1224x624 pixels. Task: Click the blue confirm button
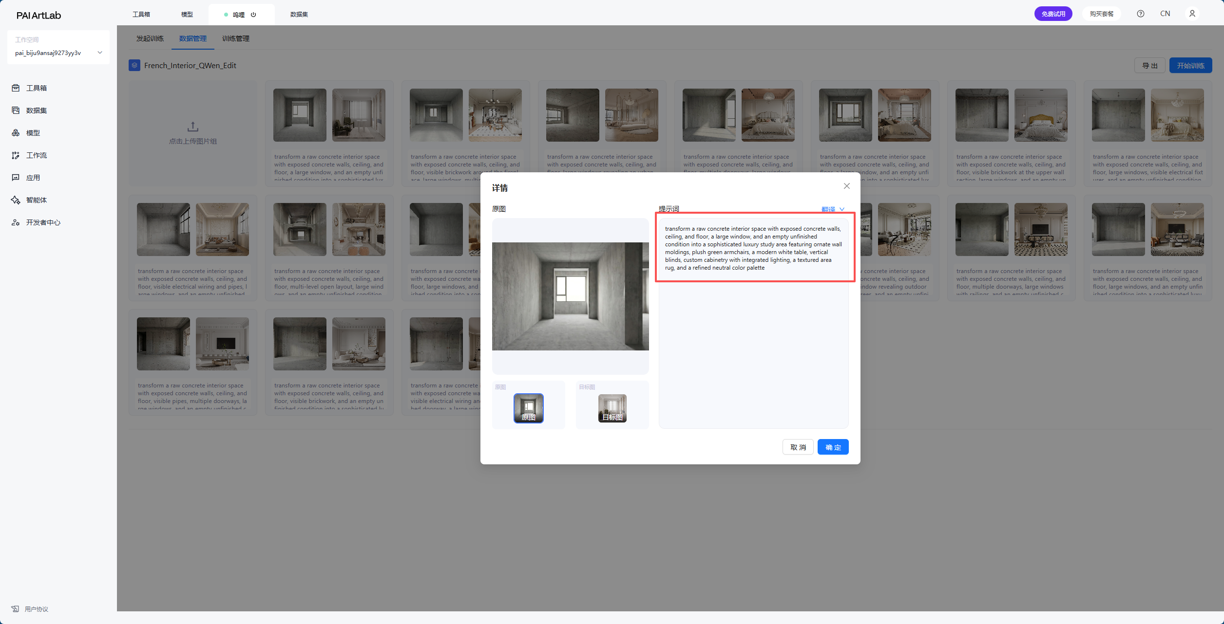[x=833, y=447]
